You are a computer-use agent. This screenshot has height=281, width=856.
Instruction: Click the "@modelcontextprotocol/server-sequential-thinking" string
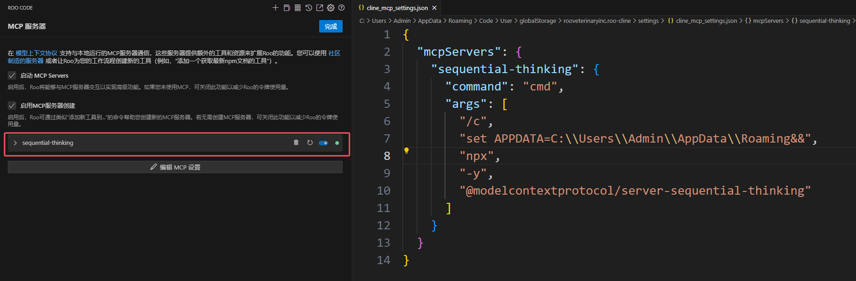[x=635, y=191]
